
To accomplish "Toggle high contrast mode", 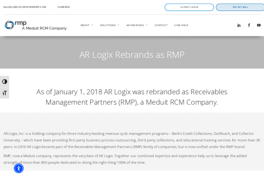I will pos(4,81).
